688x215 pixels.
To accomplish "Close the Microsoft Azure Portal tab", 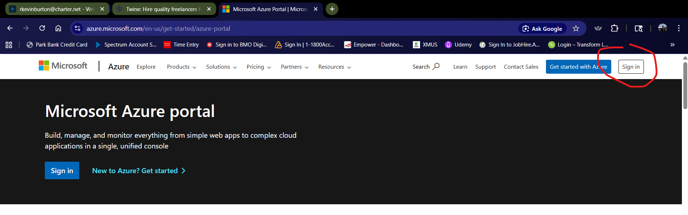I will (x=316, y=9).
